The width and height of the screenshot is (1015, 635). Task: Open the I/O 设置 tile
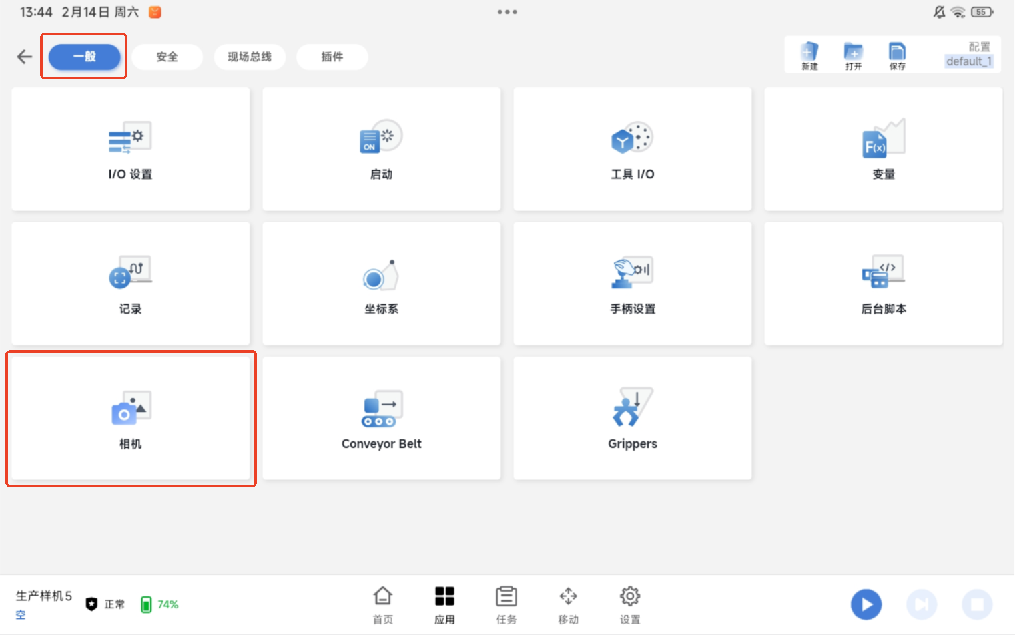click(x=131, y=150)
